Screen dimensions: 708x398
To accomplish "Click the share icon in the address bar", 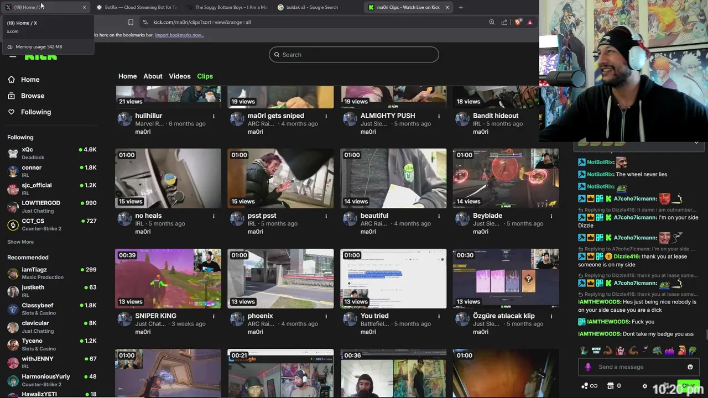I will click(504, 22).
